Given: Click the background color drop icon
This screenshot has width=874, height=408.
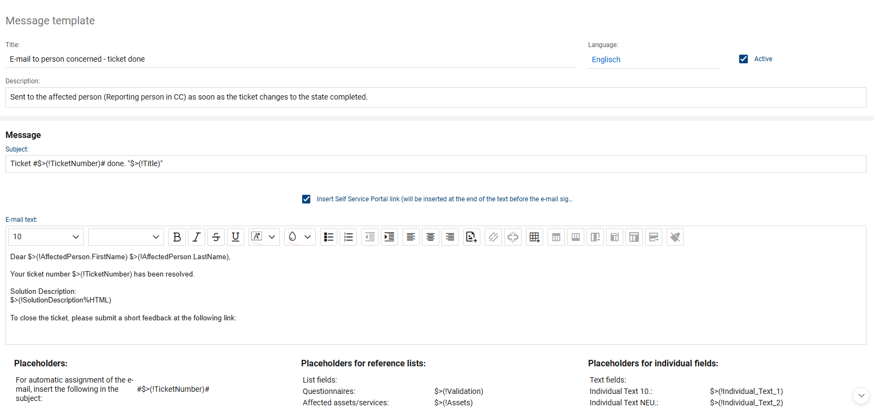Looking at the screenshot, I should [292, 237].
